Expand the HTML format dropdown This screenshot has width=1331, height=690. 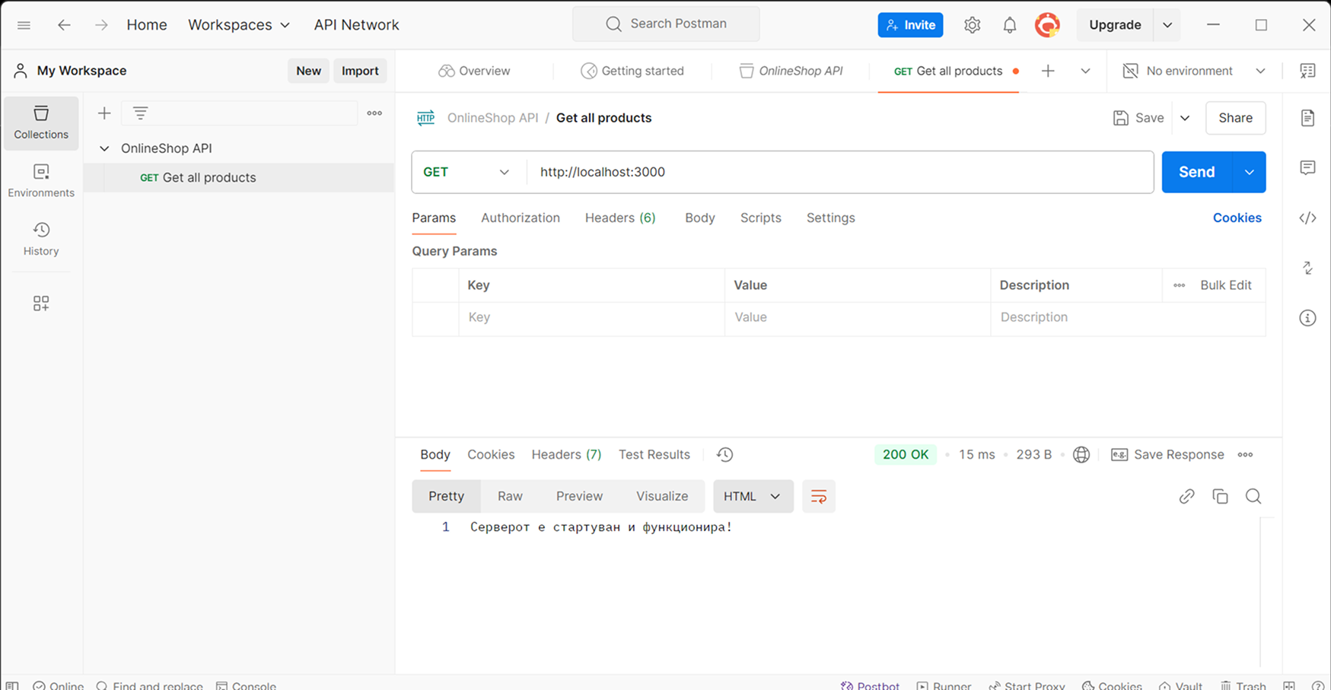(x=752, y=497)
